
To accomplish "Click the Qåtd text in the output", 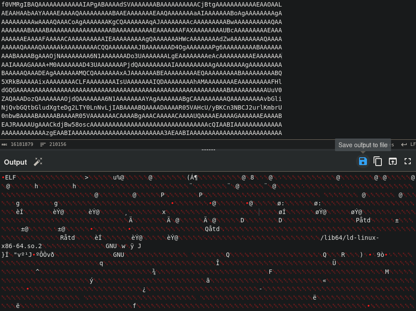I will 212,229.
